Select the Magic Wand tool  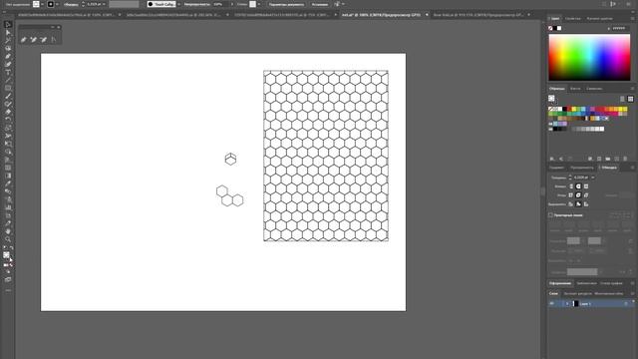[x=8, y=40]
